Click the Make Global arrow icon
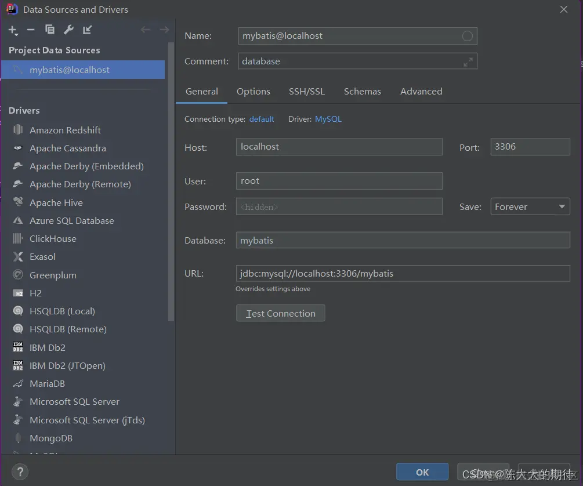The image size is (583, 486). coord(88,30)
